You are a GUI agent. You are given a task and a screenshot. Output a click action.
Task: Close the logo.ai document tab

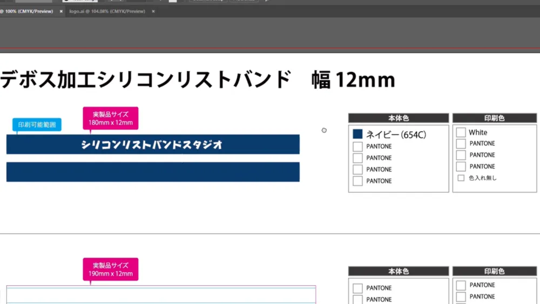(153, 11)
